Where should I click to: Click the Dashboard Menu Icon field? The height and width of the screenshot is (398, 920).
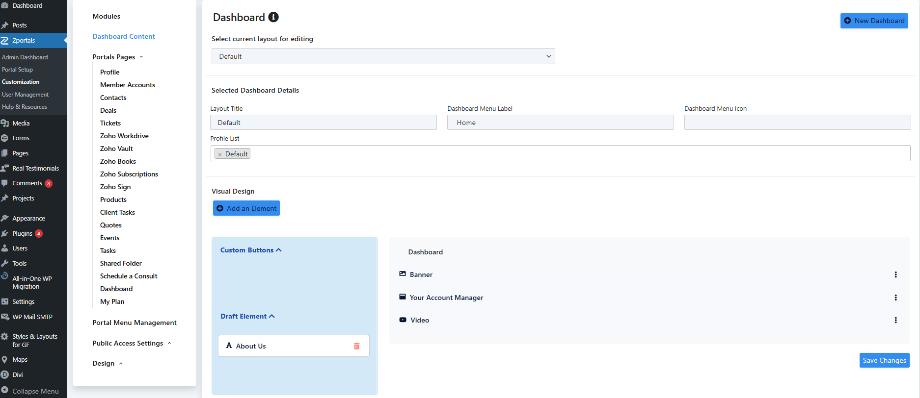(x=797, y=123)
